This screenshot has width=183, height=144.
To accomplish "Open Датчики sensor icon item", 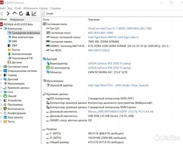I will 9,62.
